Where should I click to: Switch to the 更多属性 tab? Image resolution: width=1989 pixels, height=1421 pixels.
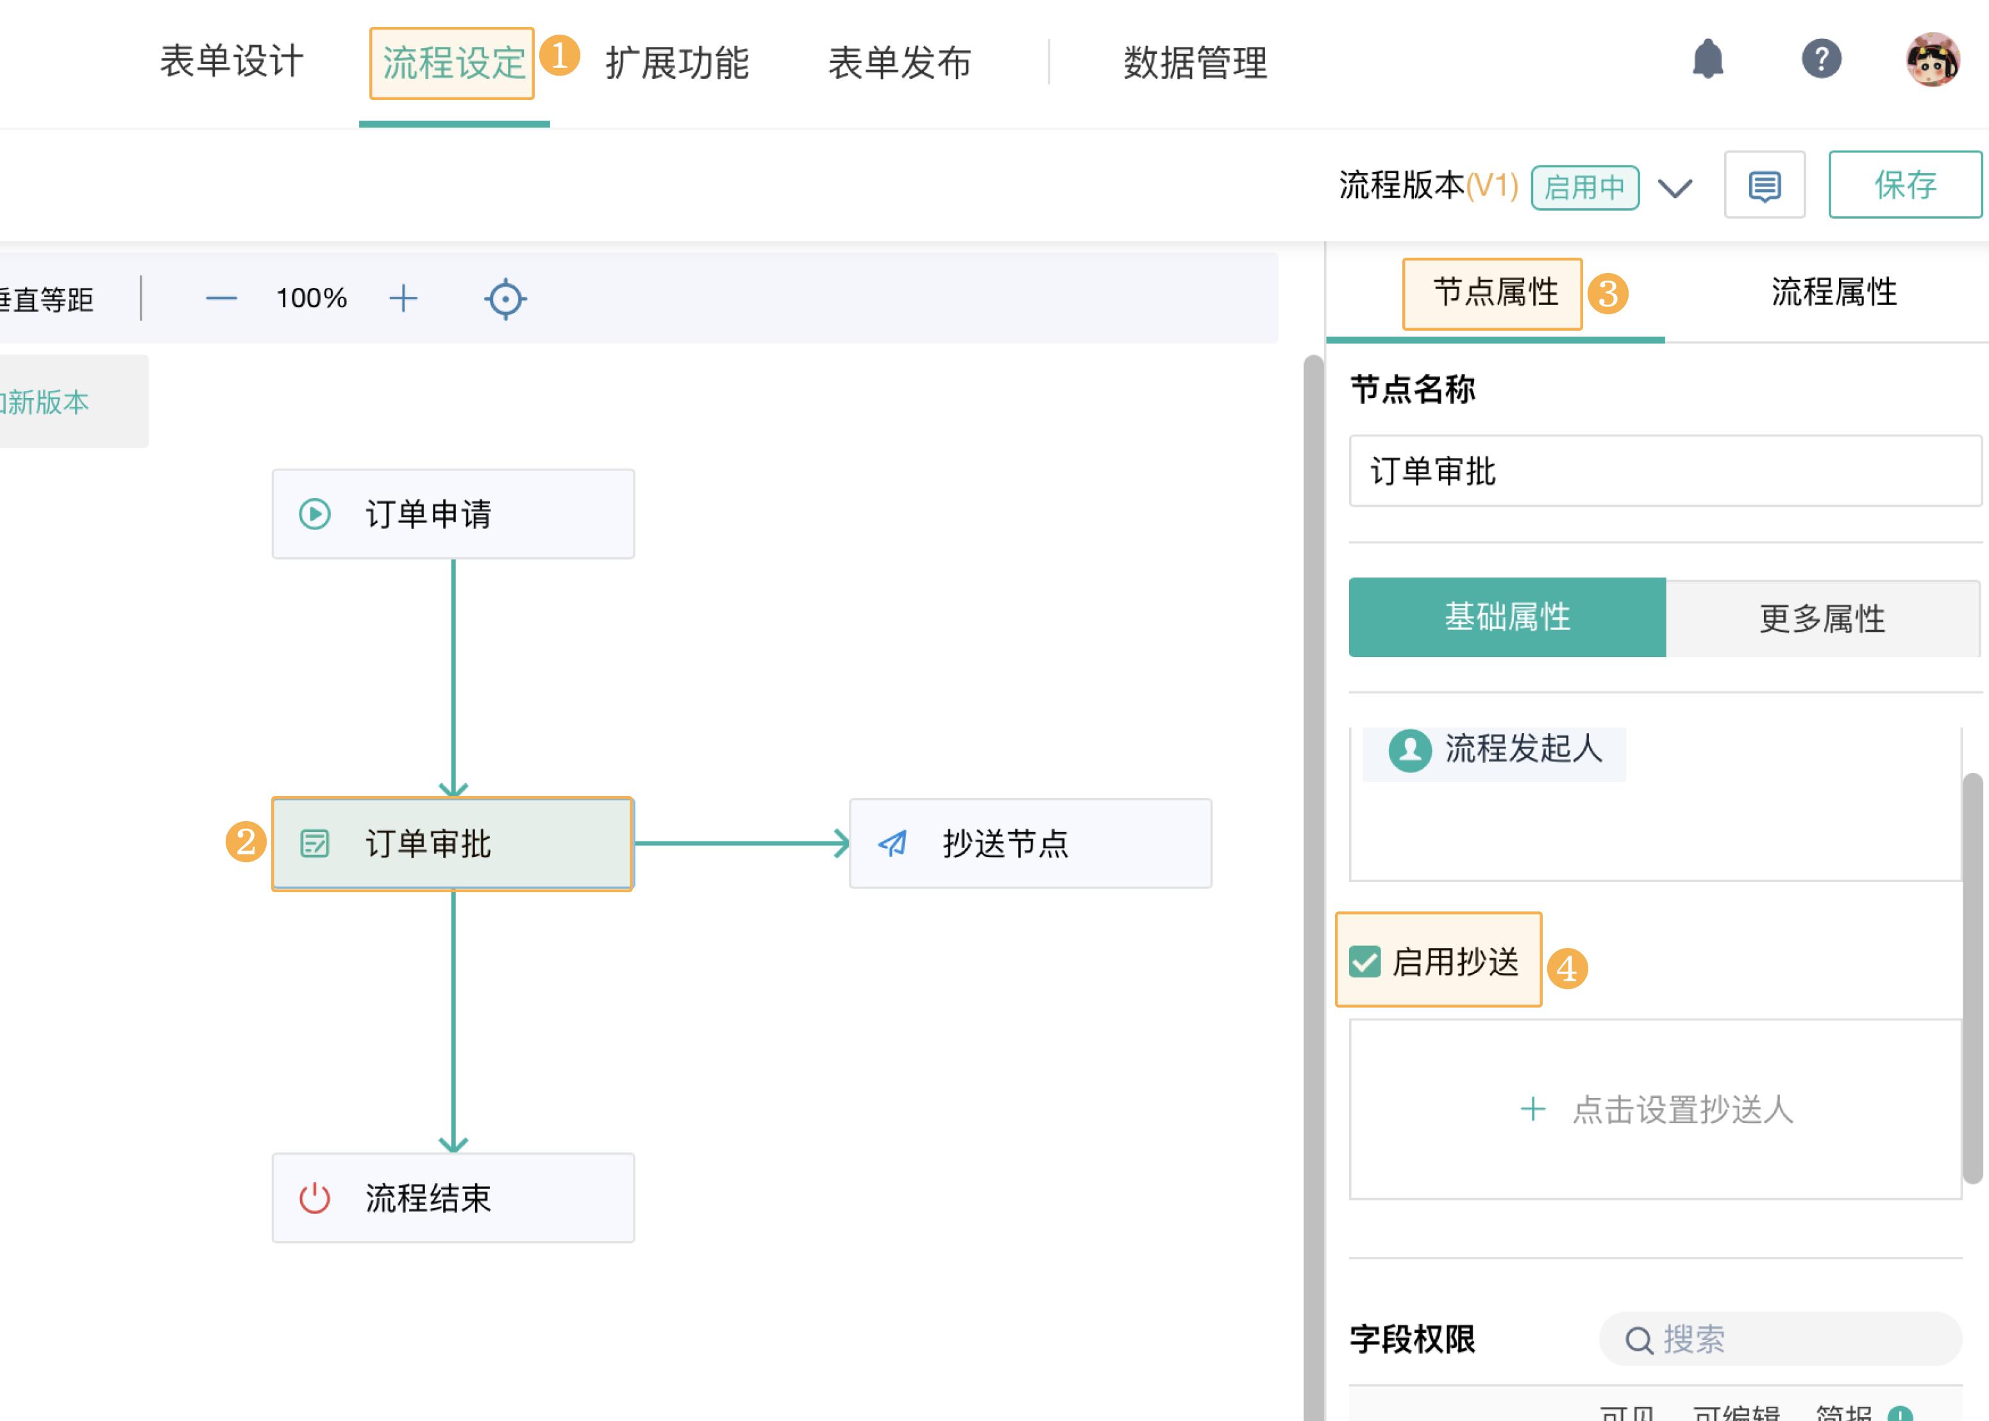pos(1823,619)
